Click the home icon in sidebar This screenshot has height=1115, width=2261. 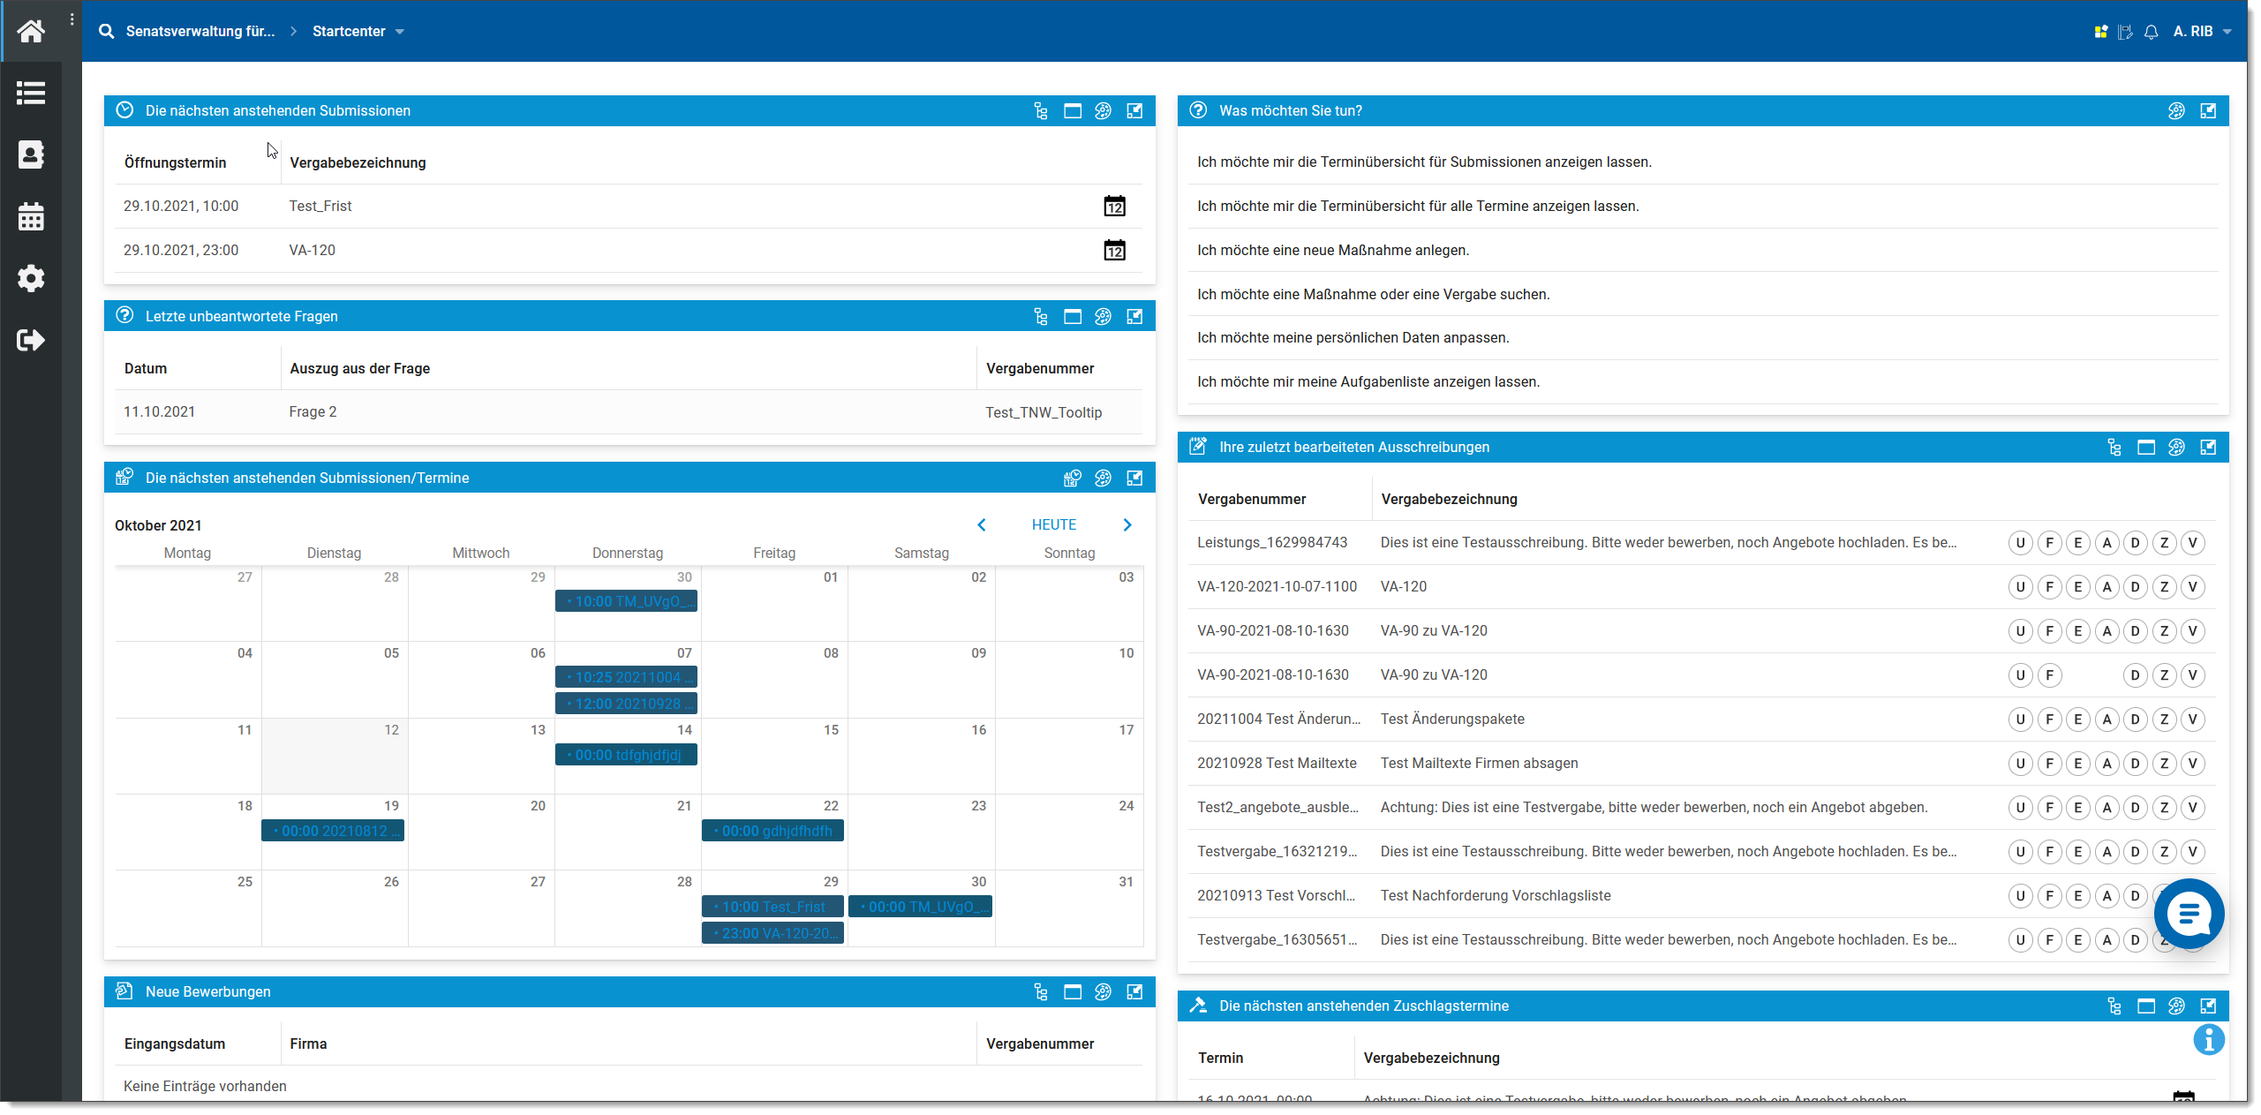click(31, 32)
